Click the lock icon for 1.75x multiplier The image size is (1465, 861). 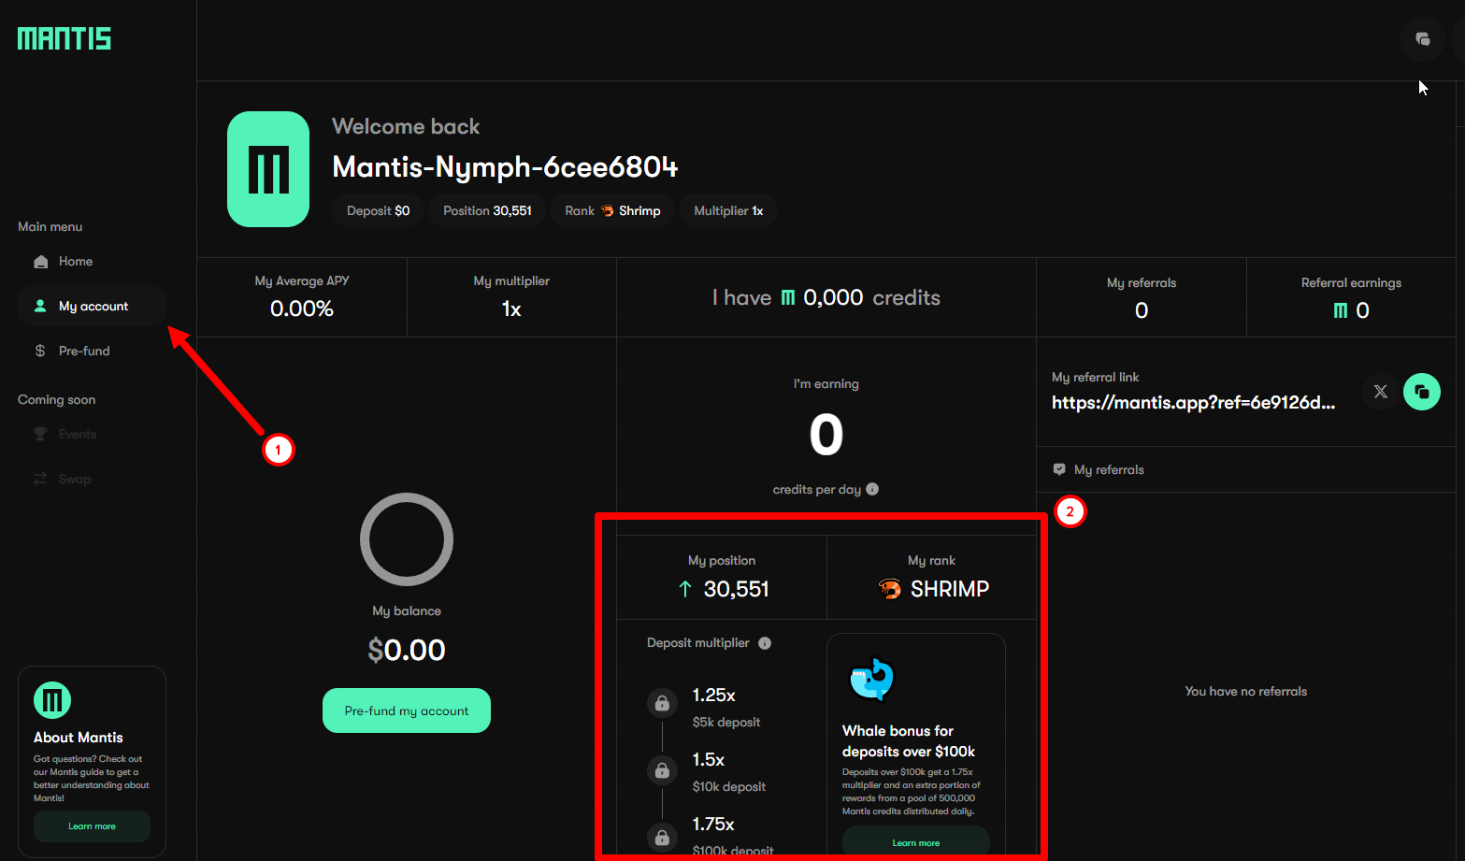[662, 837]
